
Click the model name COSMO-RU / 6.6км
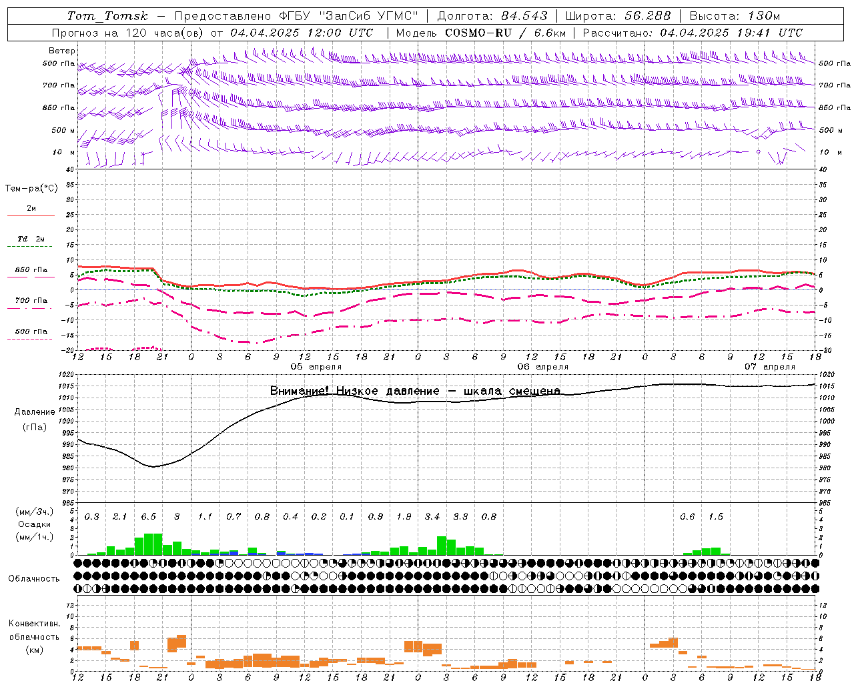505,33
